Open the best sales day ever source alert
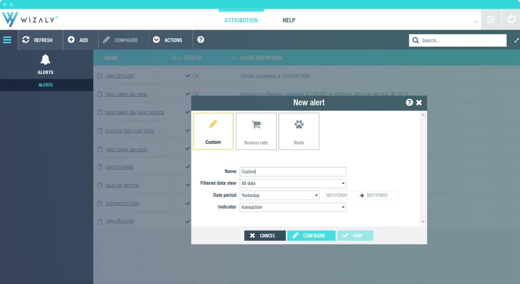The height and width of the screenshot is (284, 520). click(135, 112)
